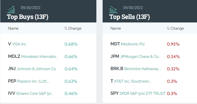Select the JNJ Johnson & Johnson row
Viewport: 197px width, 104px height.
tap(32, 69)
